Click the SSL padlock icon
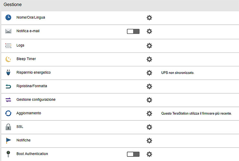Viewport: 239px width, 161px height. coord(8,127)
